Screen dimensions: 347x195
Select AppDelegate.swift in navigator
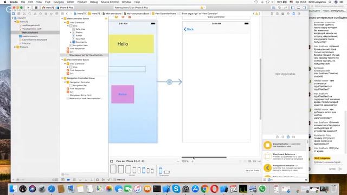tap(31, 25)
